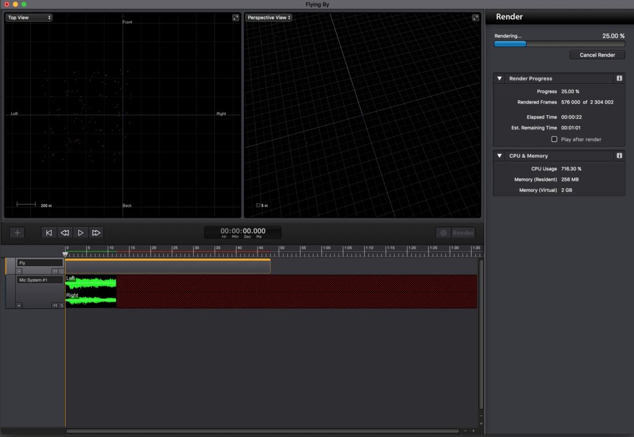Open the Top View selector dropdown
Screen dimensions: 634x437
pyautogui.click(x=28, y=17)
